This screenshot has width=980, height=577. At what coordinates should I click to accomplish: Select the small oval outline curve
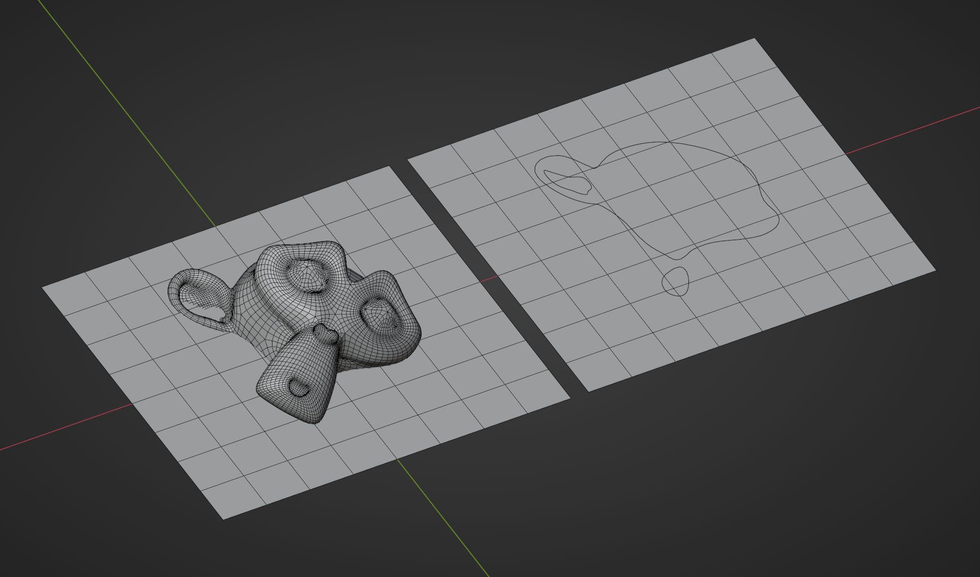[x=676, y=281]
